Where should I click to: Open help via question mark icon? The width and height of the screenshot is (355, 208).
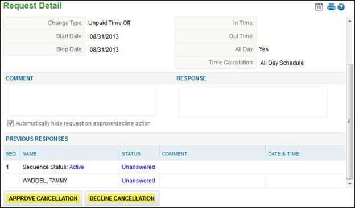coord(341,7)
